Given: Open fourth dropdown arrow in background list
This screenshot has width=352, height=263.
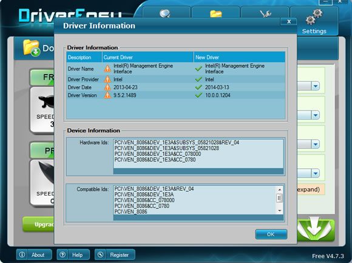Looking at the screenshot, I should [x=316, y=173].
